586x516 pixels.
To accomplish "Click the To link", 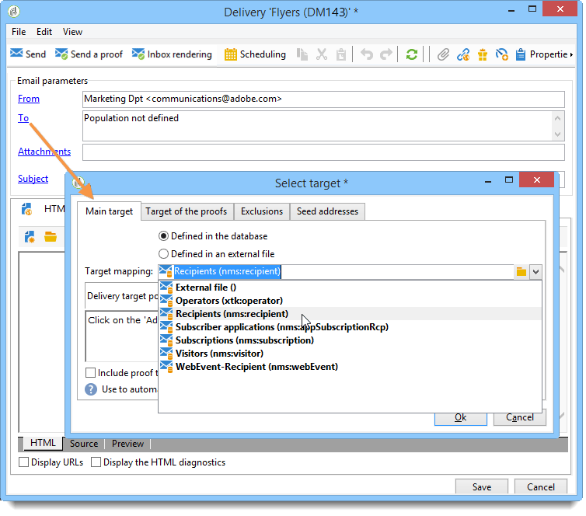I will (x=23, y=118).
